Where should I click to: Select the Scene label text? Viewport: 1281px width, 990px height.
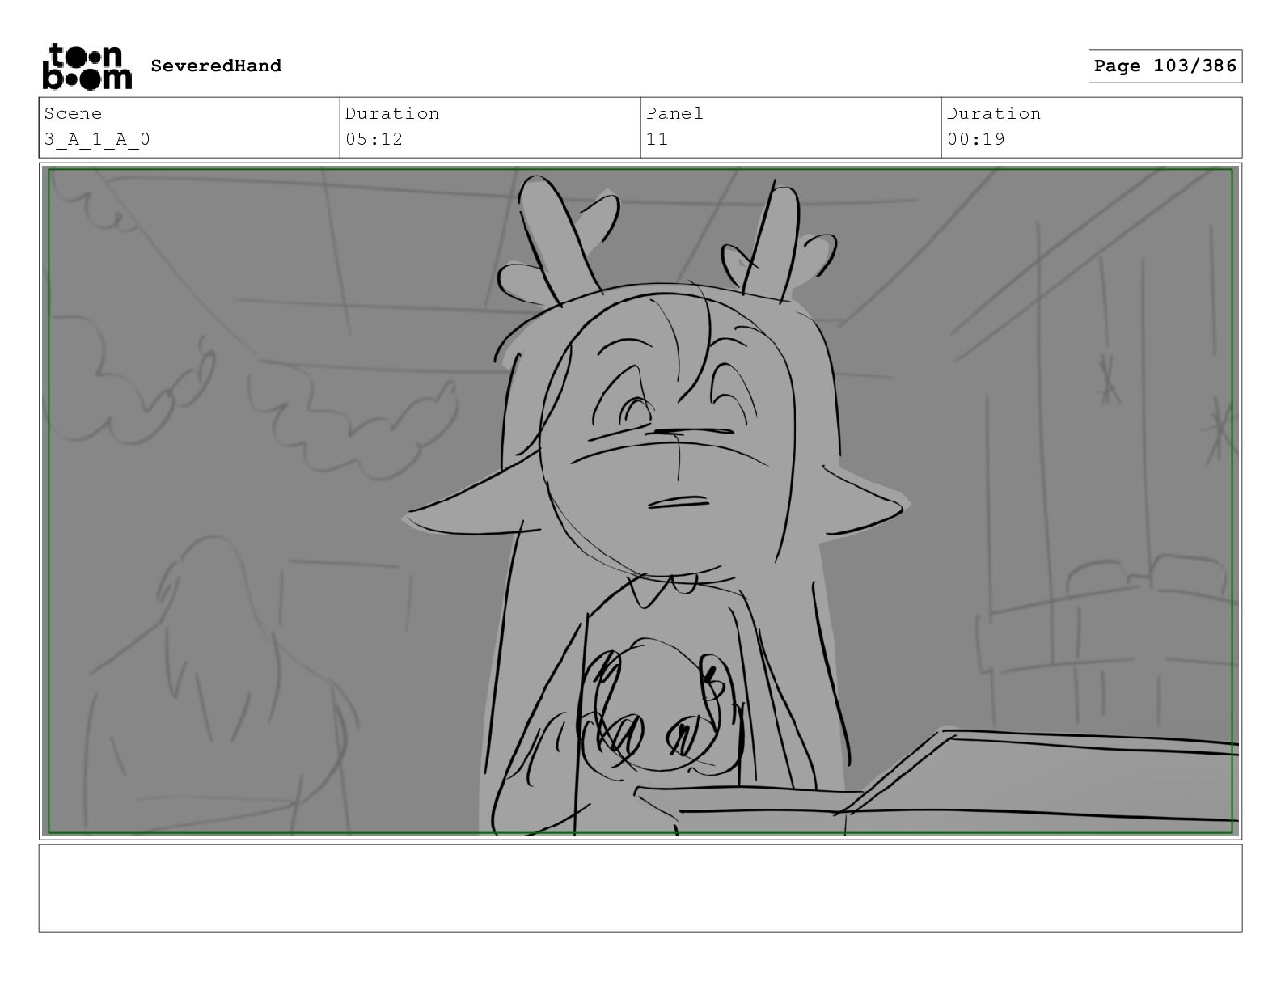[73, 113]
